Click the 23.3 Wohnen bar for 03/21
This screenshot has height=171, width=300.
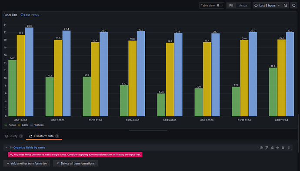tap(29, 72)
